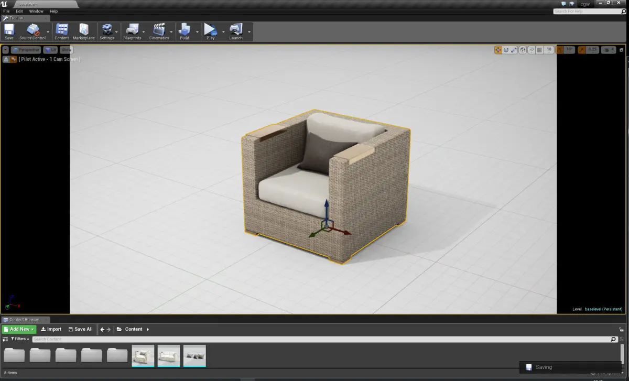This screenshot has height=381, width=629.
Task: Click the Unreal Engine logo icon
Action: [x=5, y=4]
